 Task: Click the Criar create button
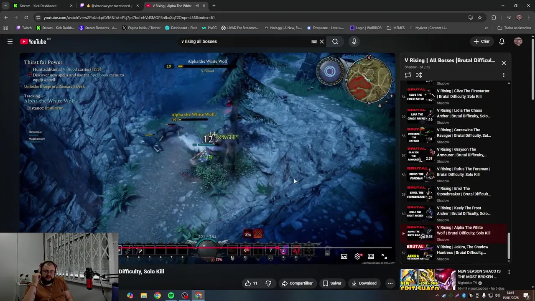[481, 41]
